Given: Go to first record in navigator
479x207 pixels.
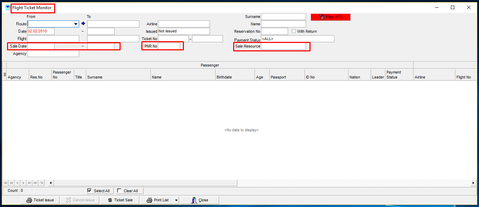Looking at the screenshot, I should point(5,183).
